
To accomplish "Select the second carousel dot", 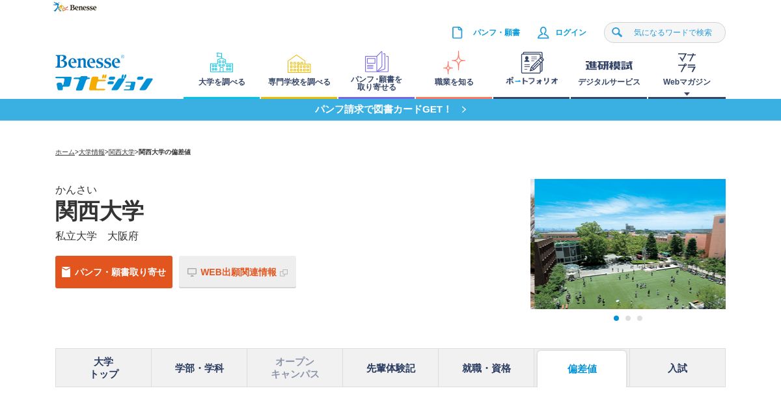I will click(x=628, y=318).
